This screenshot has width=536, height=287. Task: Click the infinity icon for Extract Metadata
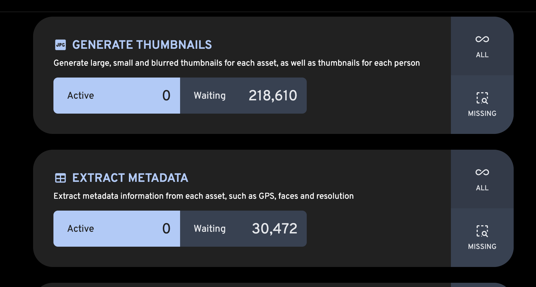(482, 172)
